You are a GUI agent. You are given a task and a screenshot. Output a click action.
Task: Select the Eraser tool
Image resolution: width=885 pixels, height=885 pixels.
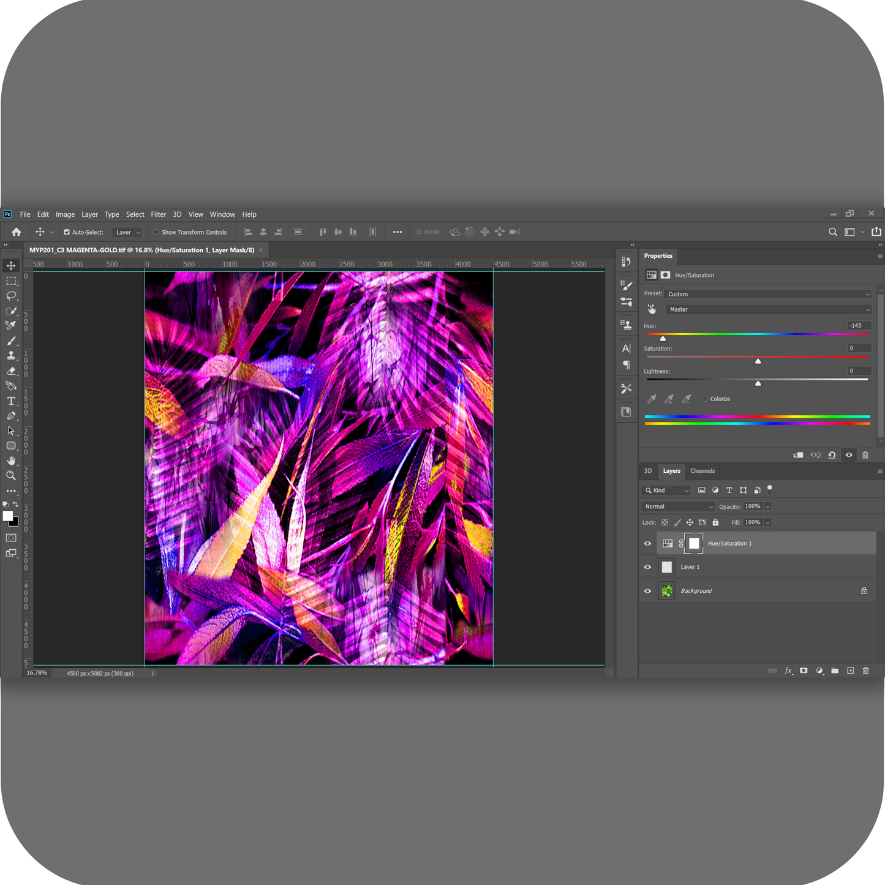(x=11, y=371)
